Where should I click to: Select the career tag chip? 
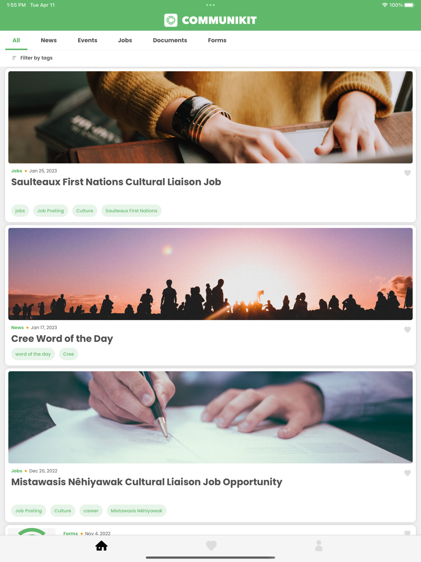(91, 511)
